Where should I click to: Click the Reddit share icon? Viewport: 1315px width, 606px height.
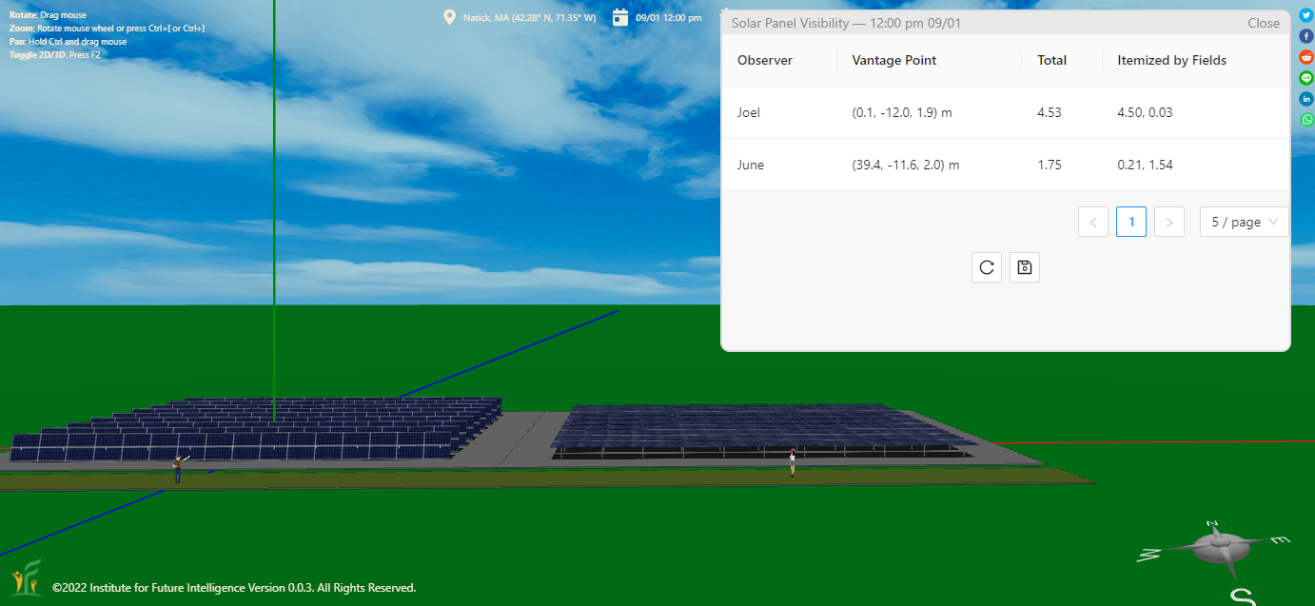pyautogui.click(x=1306, y=57)
